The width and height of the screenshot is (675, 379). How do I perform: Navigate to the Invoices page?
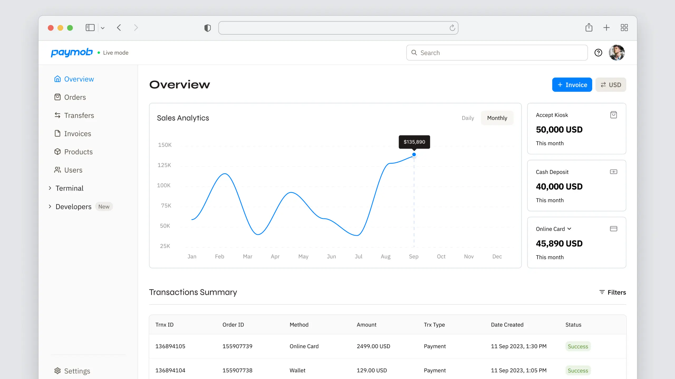(x=77, y=133)
